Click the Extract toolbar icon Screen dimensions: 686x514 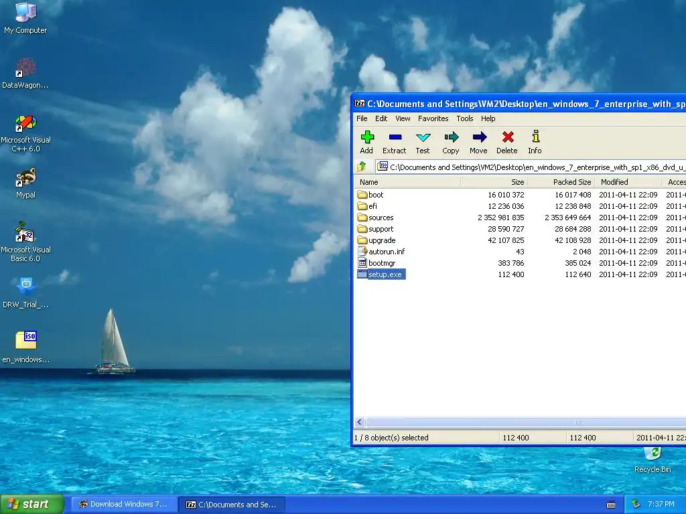(x=394, y=143)
